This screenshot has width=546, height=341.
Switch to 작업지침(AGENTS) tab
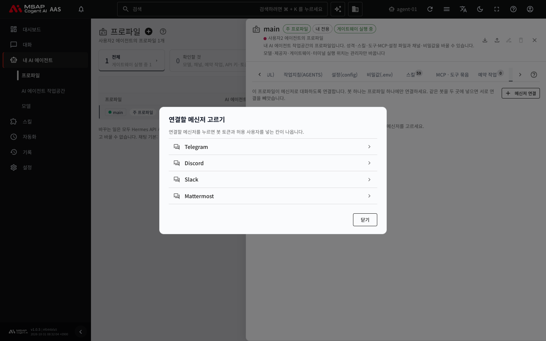point(303,75)
